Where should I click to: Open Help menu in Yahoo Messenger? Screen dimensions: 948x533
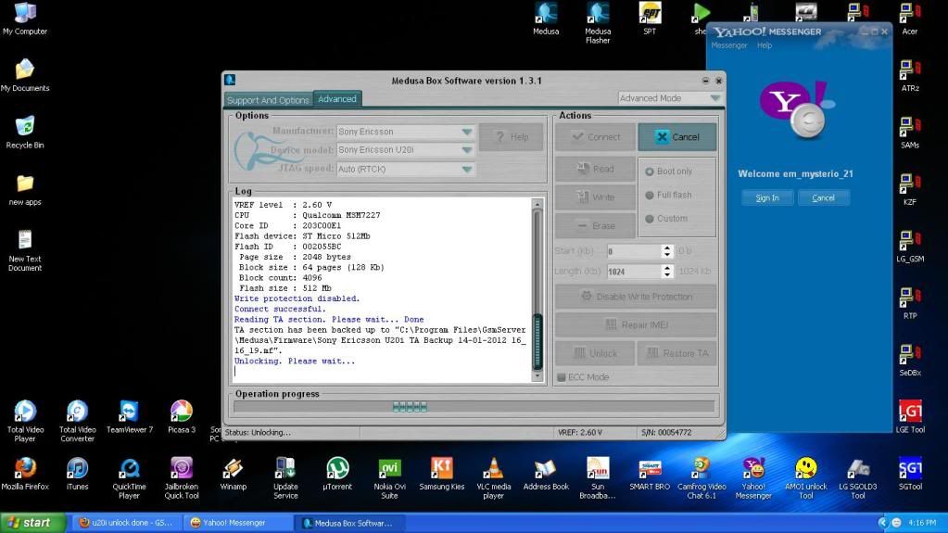tap(765, 46)
